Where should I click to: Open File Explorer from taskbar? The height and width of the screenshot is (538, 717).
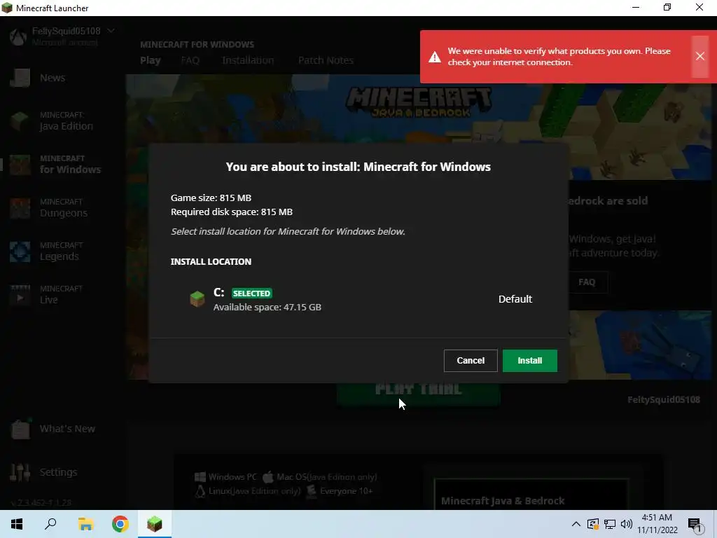point(85,524)
